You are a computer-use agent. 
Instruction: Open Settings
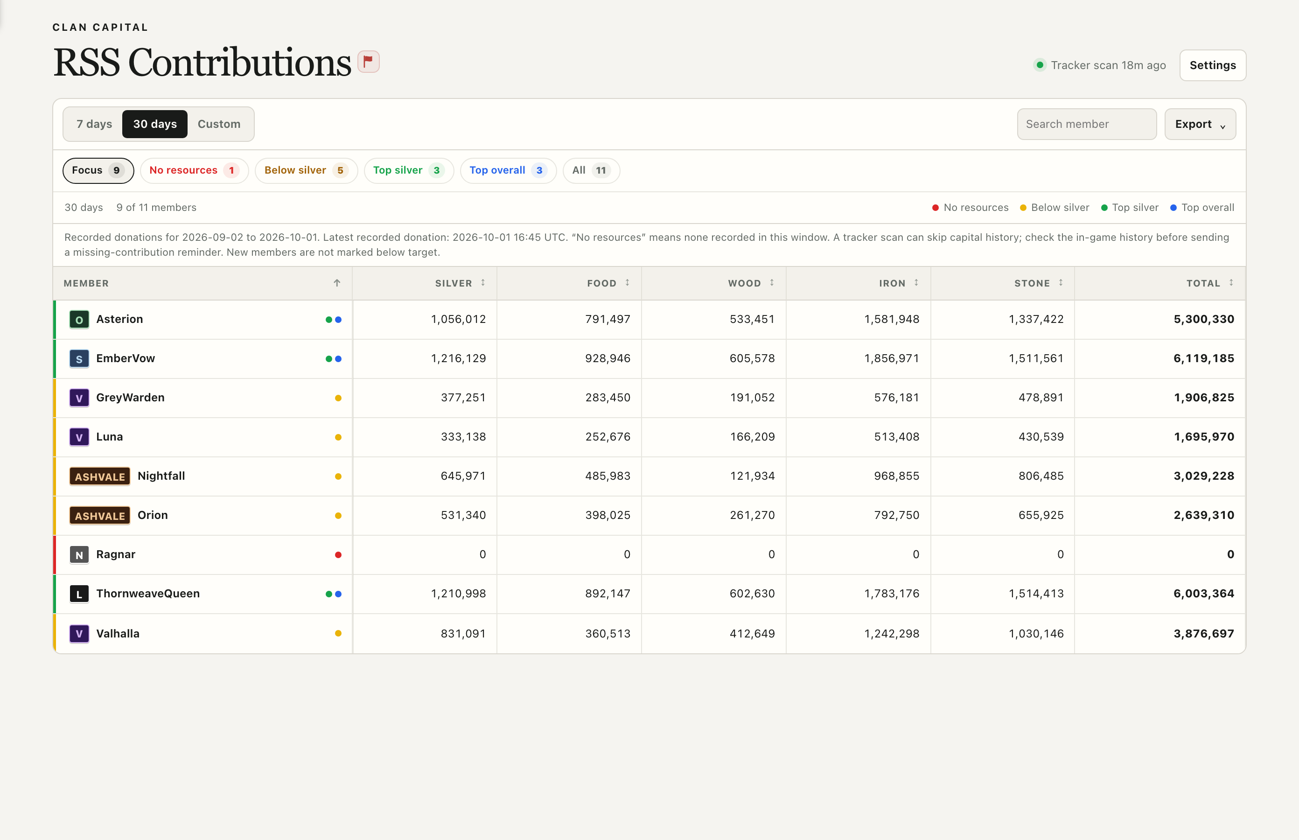pyautogui.click(x=1212, y=65)
